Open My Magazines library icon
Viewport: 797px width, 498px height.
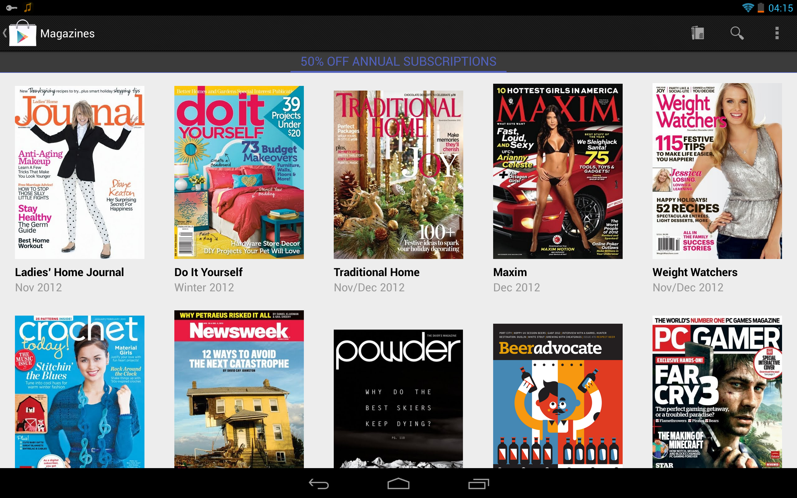pyautogui.click(x=697, y=33)
